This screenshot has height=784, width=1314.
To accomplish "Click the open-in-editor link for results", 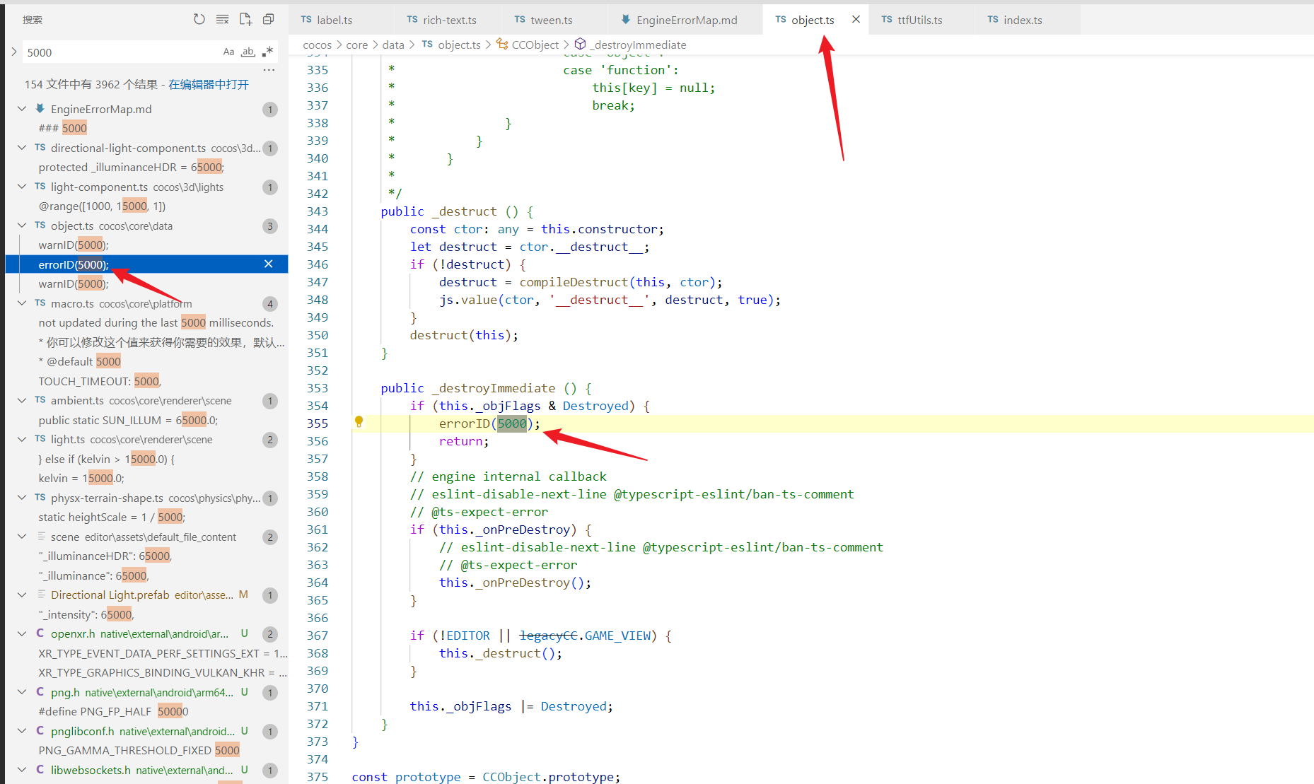I will 209,84.
